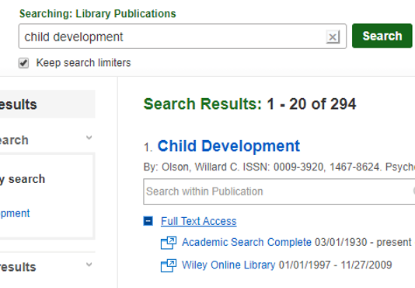Open the Child Development result title
Viewport: 415px width, 288px height.
(x=228, y=146)
